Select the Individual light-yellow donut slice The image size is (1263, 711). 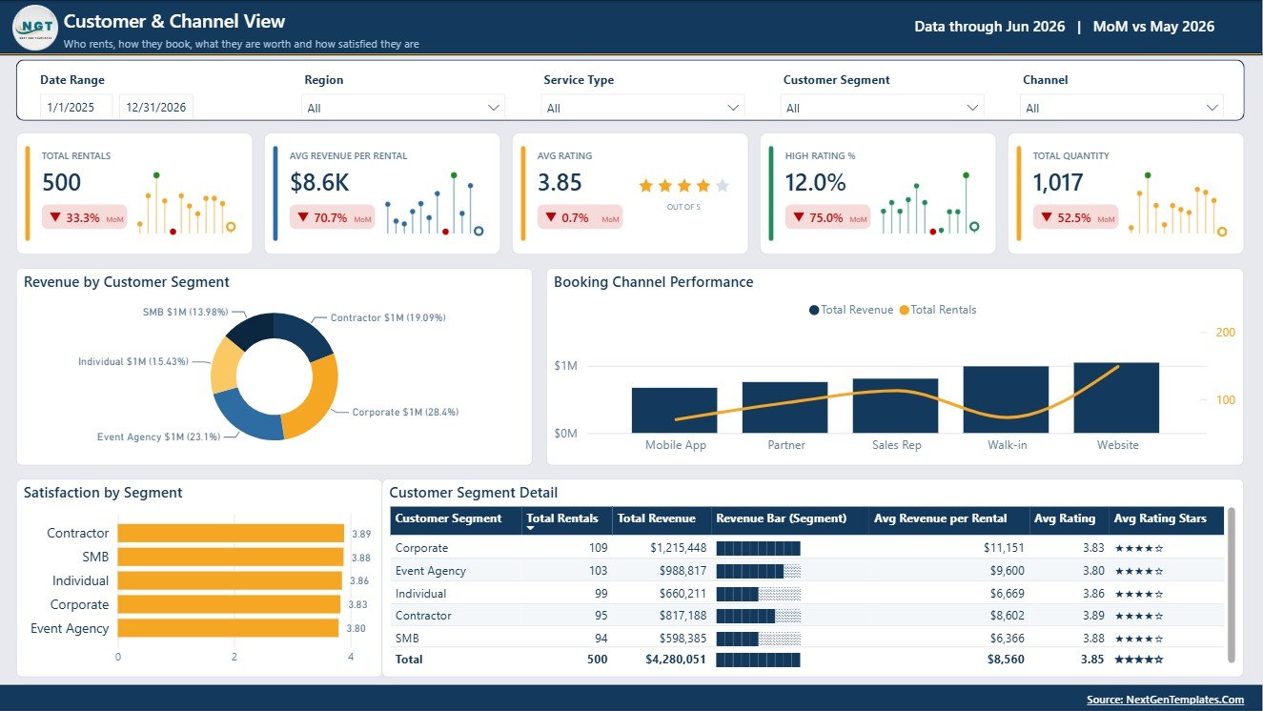pyautogui.click(x=225, y=364)
